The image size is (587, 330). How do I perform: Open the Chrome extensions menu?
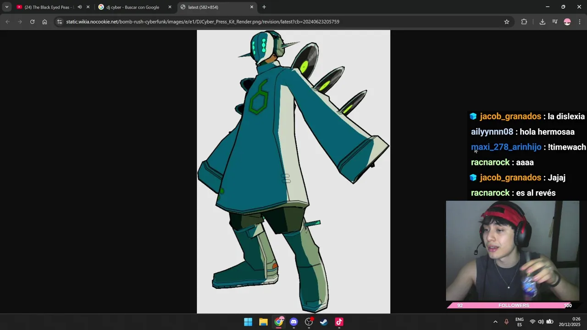pos(524,22)
